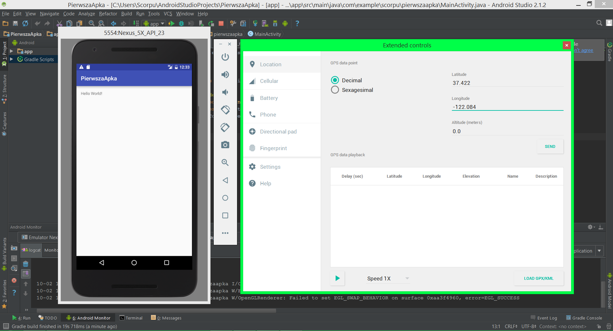This screenshot has width=613, height=331.
Task: Click Clear logcat trash icon
Action: click(26, 264)
